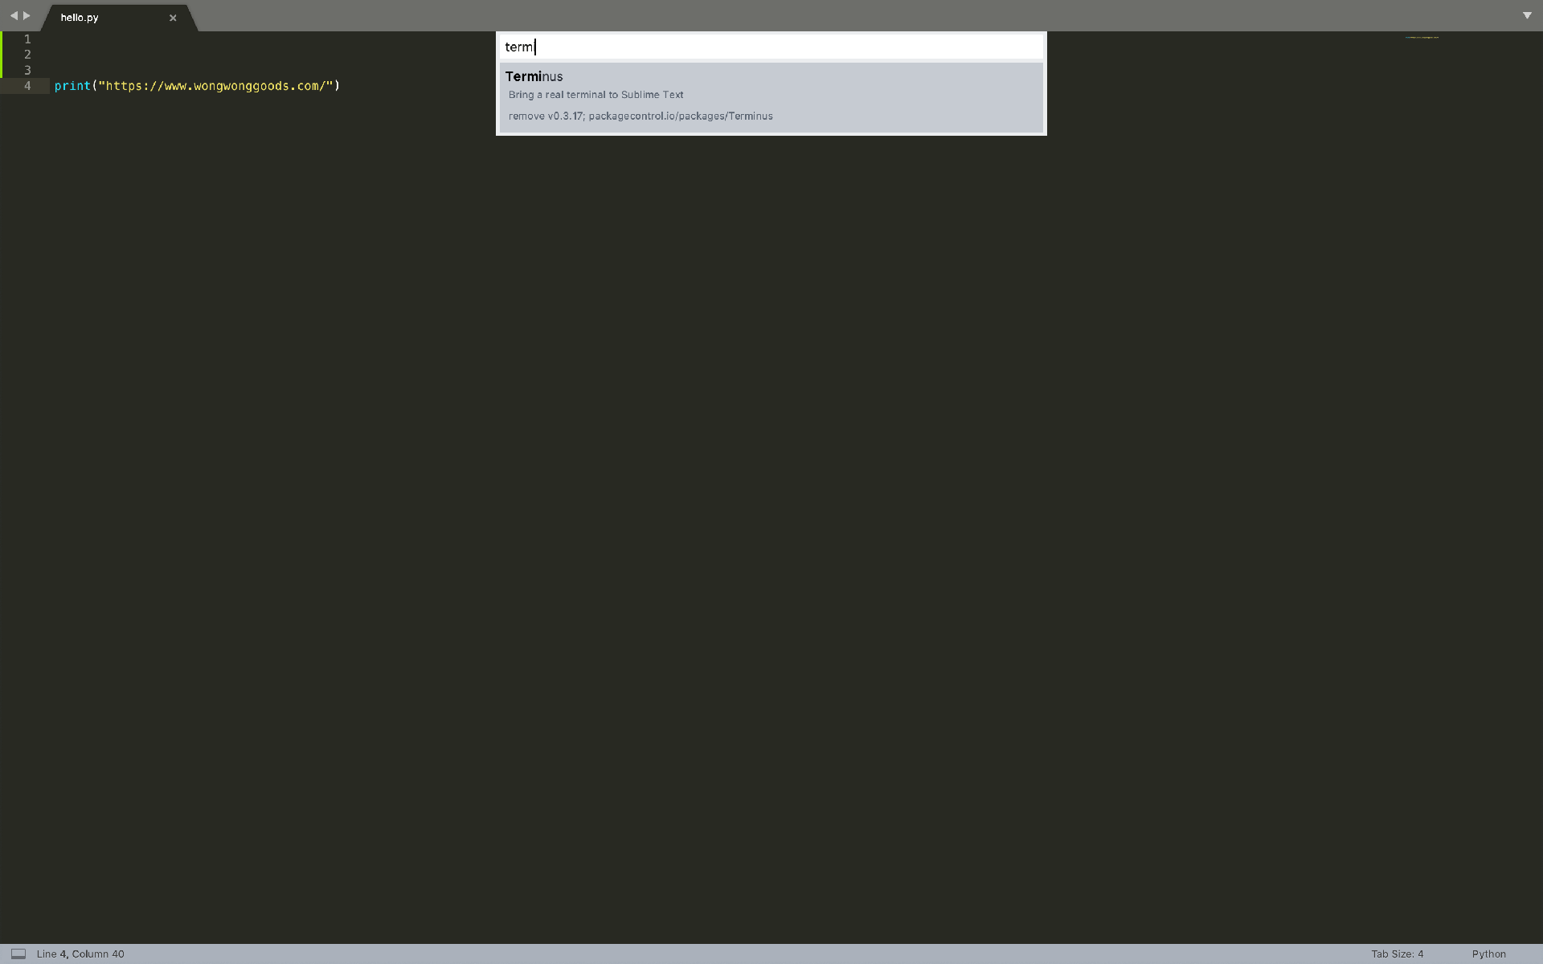Open the 'Tab Size: 4' indentation menu
Image resolution: width=1543 pixels, height=964 pixels.
point(1397,954)
